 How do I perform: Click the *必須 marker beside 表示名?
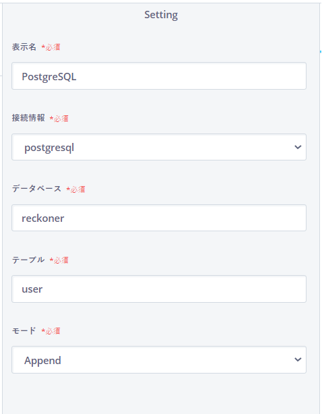tap(51, 47)
